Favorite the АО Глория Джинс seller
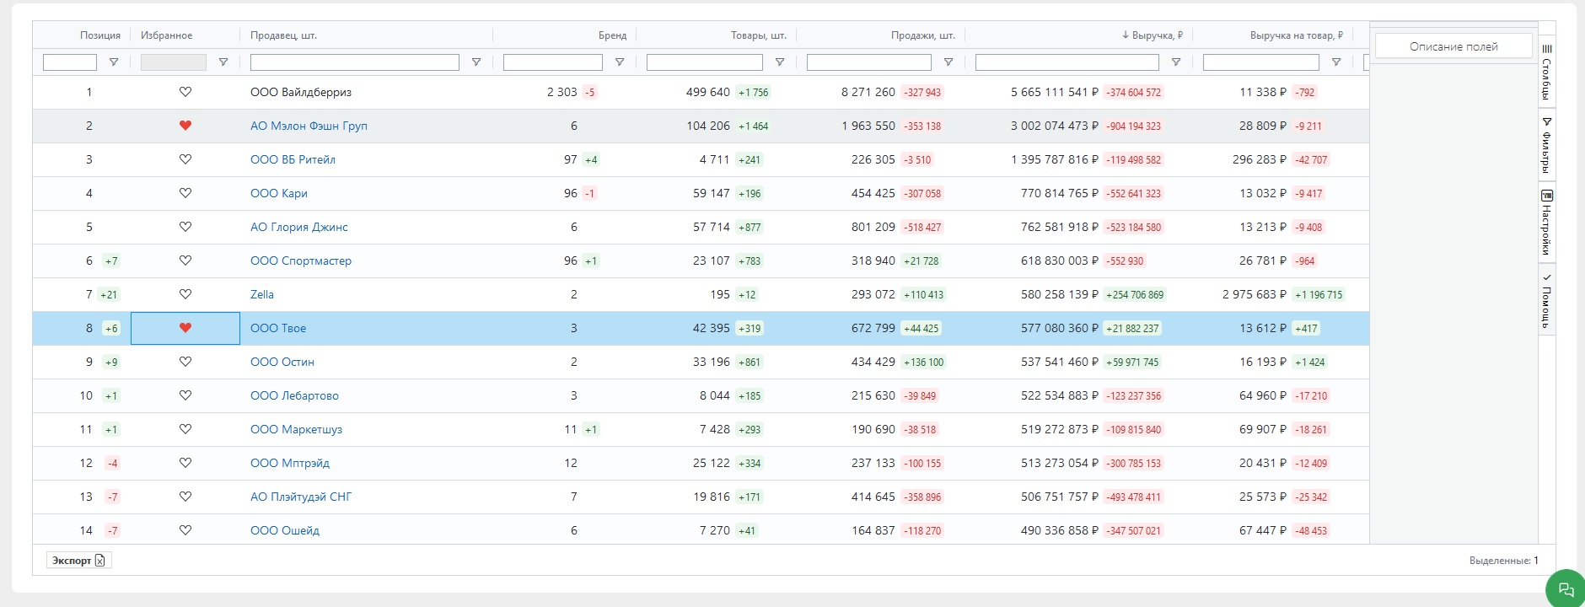The height and width of the screenshot is (607, 1585). pos(185,227)
